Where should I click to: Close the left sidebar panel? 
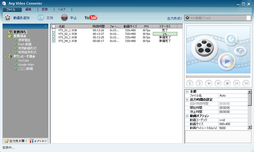tap(46, 26)
